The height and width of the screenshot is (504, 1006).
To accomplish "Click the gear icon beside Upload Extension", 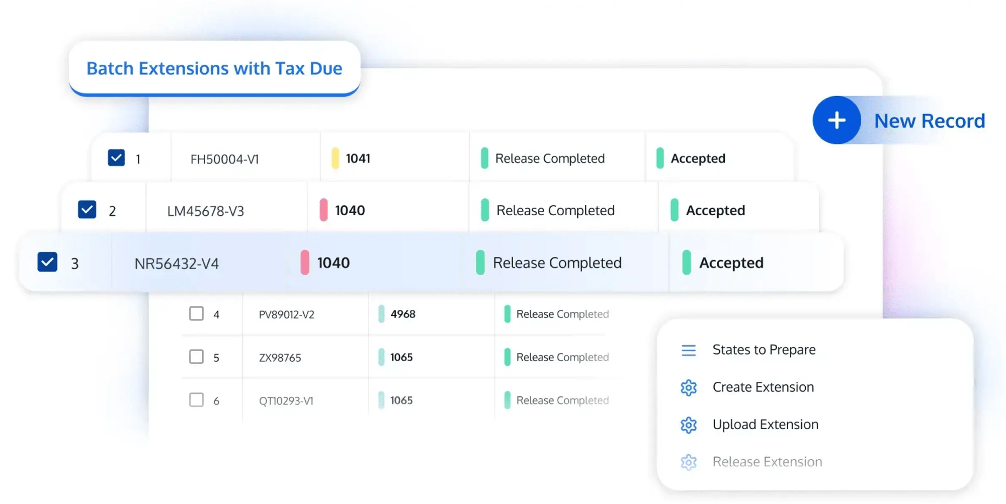I will [688, 425].
